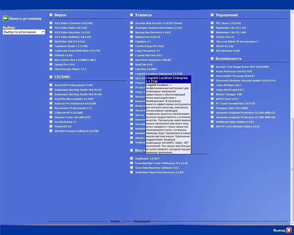The width and height of the screenshot is (294, 235).
Task: Click the green arrow start installation icon
Action: point(5,18)
